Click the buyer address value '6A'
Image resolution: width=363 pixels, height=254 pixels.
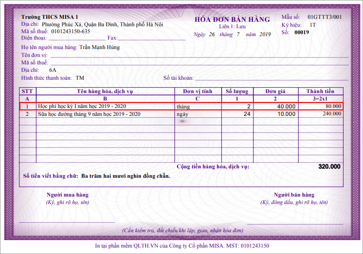[53, 70]
